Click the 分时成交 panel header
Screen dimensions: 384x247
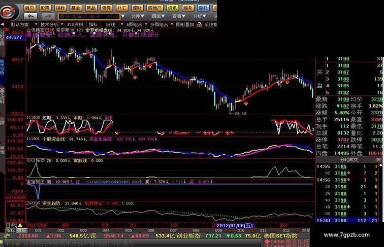pyautogui.click(x=349, y=160)
